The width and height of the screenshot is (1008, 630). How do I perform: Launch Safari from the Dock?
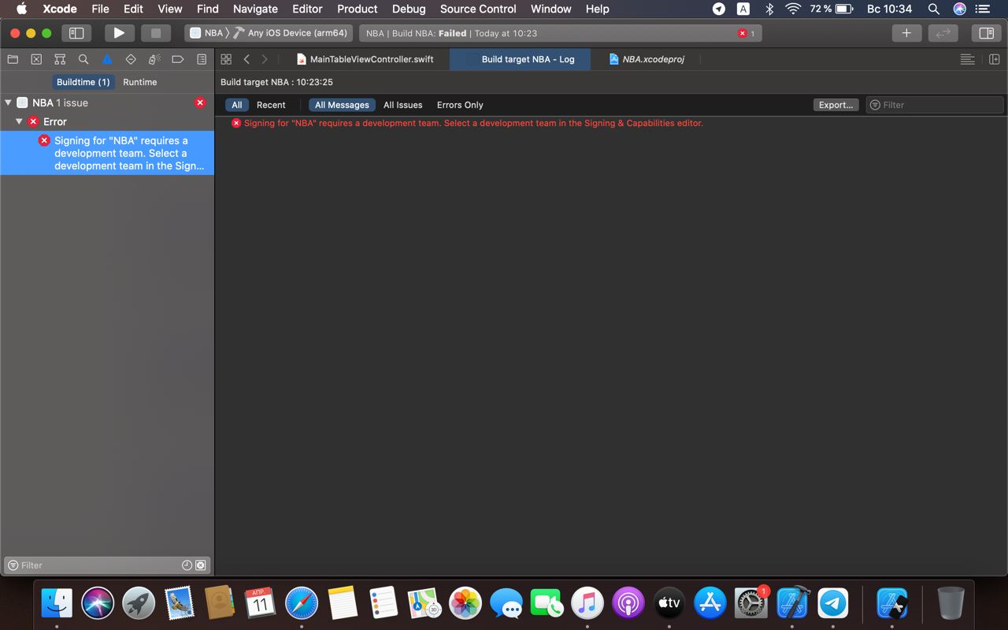click(x=302, y=604)
